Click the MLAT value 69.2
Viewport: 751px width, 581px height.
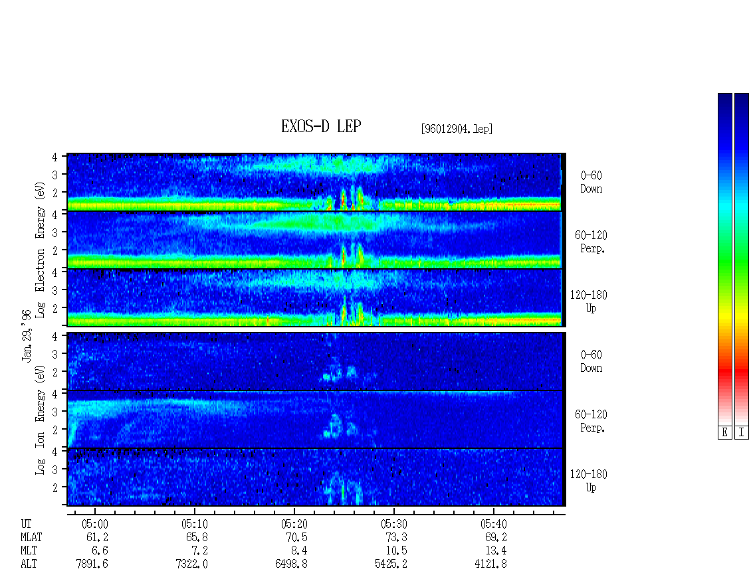[x=496, y=537]
